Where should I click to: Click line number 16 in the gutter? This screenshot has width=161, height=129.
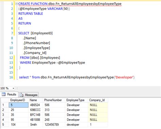tap(11, 77)
